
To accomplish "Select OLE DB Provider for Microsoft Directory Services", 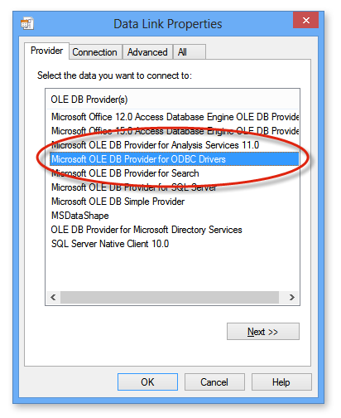I will (175, 230).
